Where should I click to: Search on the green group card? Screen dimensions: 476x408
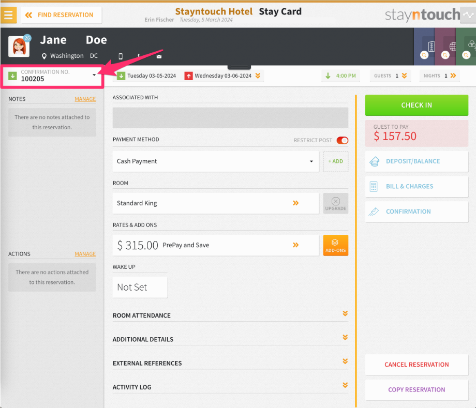(x=466, y=55)
